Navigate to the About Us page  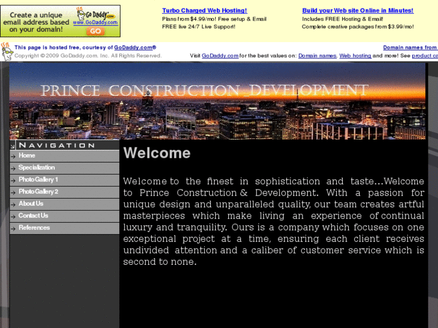point(31,204)
